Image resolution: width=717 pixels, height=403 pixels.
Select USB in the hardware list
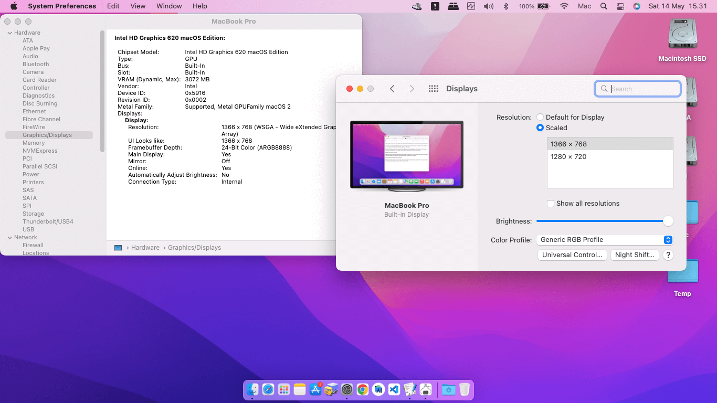pyautogui.click(x=28, y=229)
